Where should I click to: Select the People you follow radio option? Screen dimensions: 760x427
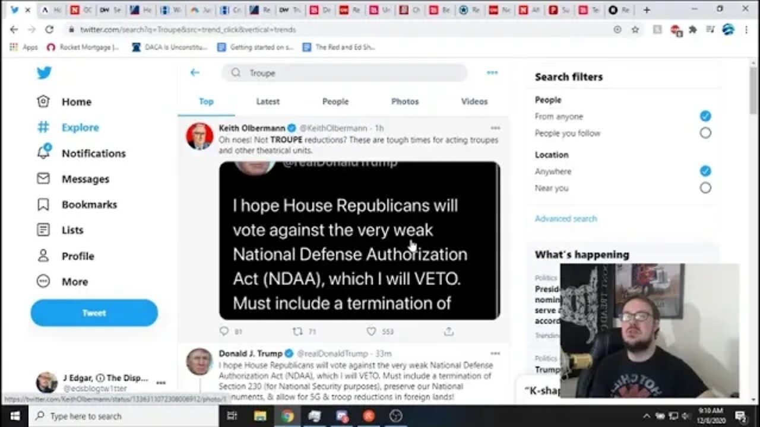point(705,133)
